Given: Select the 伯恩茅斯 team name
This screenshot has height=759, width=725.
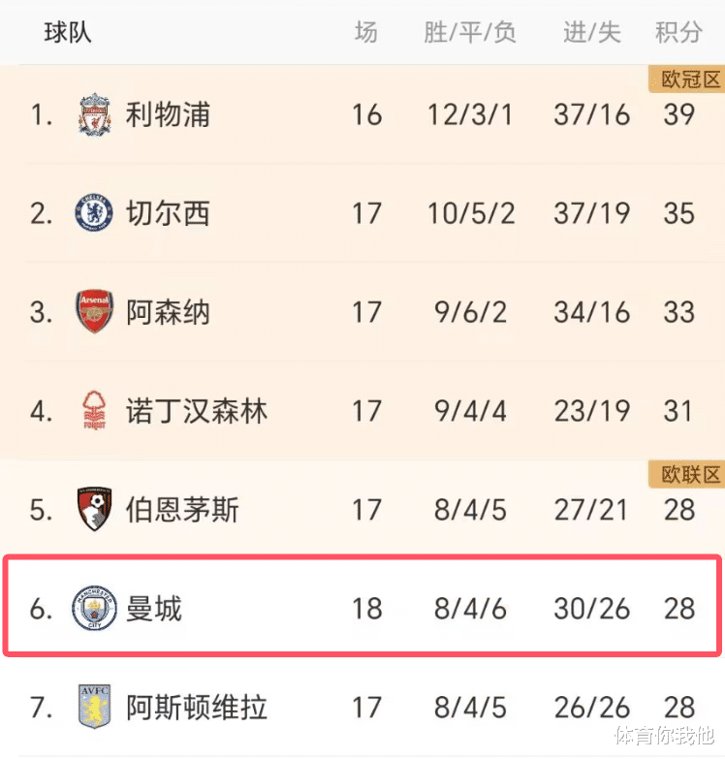Looking at the screenshot, I should click(x=182, y=509).
